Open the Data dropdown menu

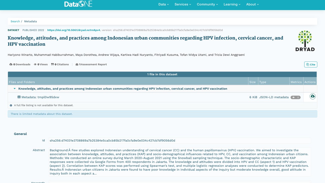(164, 4)
